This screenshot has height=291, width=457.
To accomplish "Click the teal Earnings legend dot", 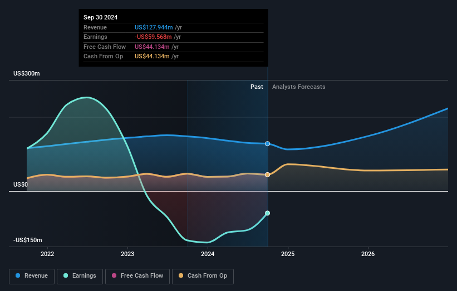I will [66, 275].
